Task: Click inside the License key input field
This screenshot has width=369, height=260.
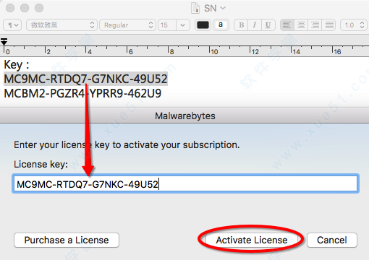Action: 185,184
